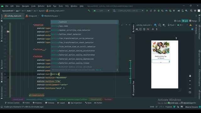
Task: Click Zoom to Fit Screen icon in preview
Action: point(190,92)
